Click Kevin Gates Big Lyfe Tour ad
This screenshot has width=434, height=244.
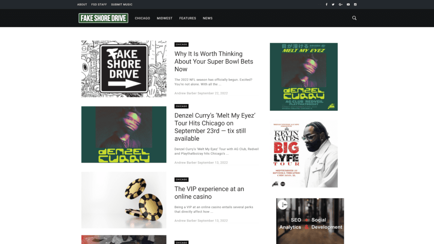pos(303,153)
